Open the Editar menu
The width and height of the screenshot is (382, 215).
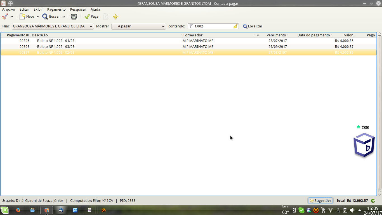click(24, 9)
